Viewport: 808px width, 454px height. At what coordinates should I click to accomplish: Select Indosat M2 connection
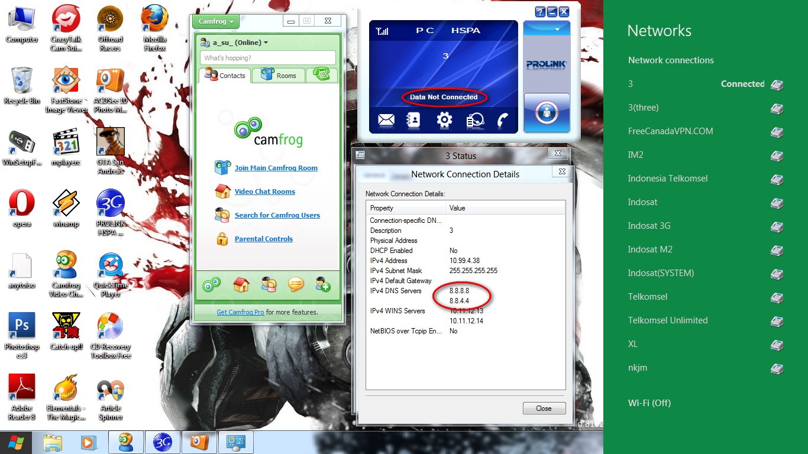706,249
